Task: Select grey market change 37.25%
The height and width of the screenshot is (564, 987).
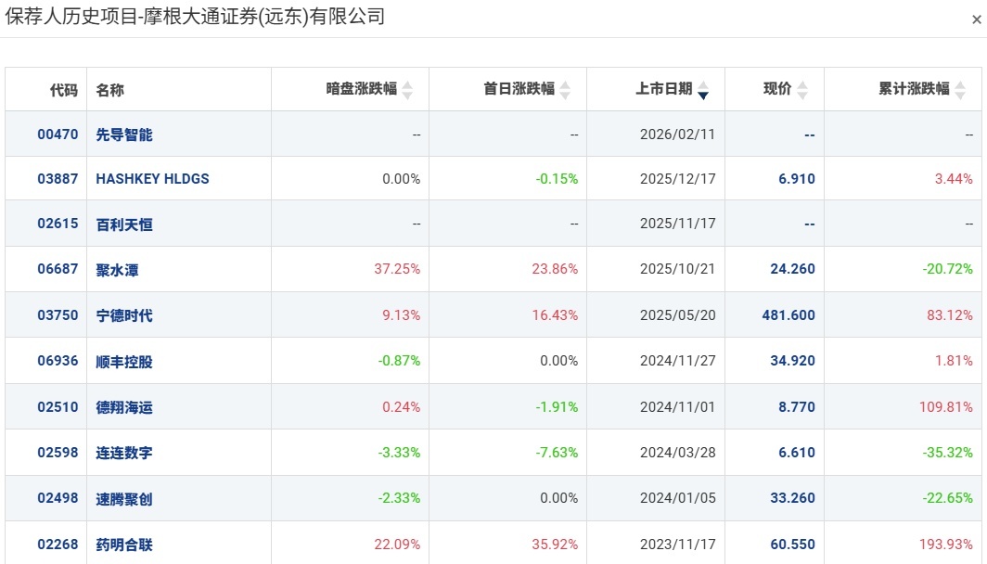Action: click(x=397, y=269)
